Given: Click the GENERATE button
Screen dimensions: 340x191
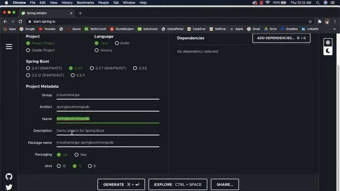Looking at the screenshot, I should tap(121, 185).
